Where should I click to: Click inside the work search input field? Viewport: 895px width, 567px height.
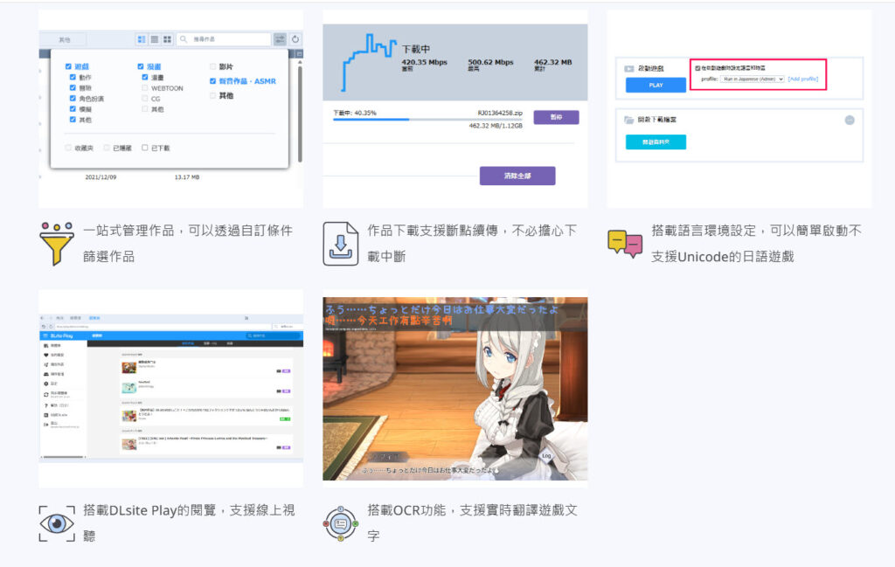(x=225, y=40)
